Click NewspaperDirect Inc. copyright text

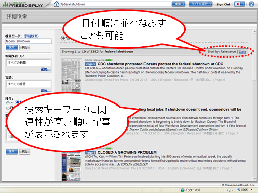coord(238,185)
